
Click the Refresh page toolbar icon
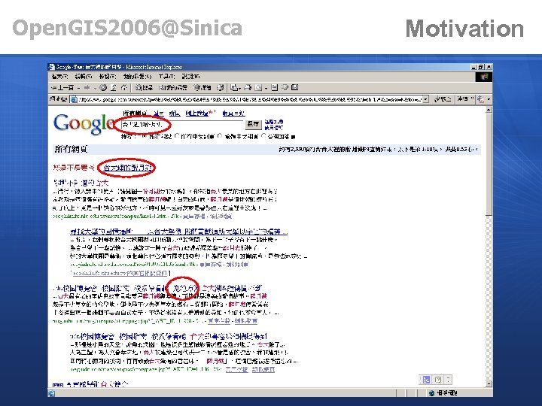[114, 88]
